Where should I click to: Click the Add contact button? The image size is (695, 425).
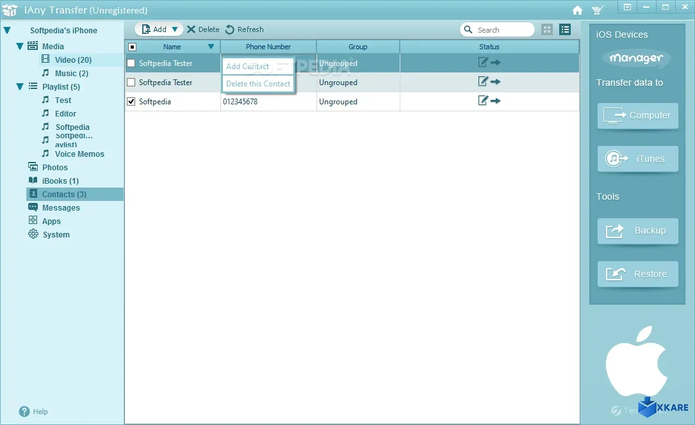point(154,29)
